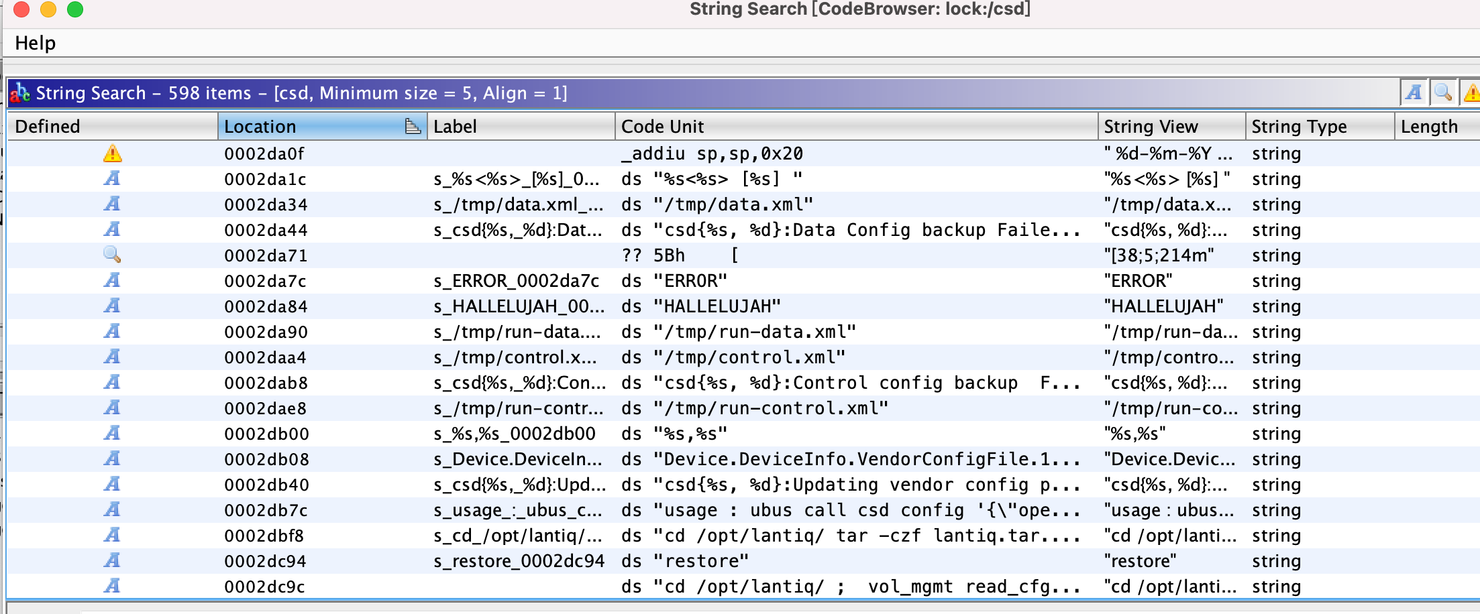
Task: Sort by the Defined column header
Action: 112,126
